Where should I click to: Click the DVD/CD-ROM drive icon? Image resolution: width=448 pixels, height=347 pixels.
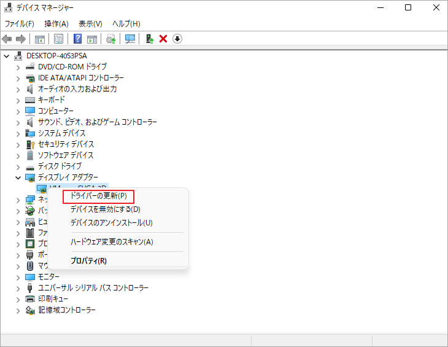coord(30,66)
